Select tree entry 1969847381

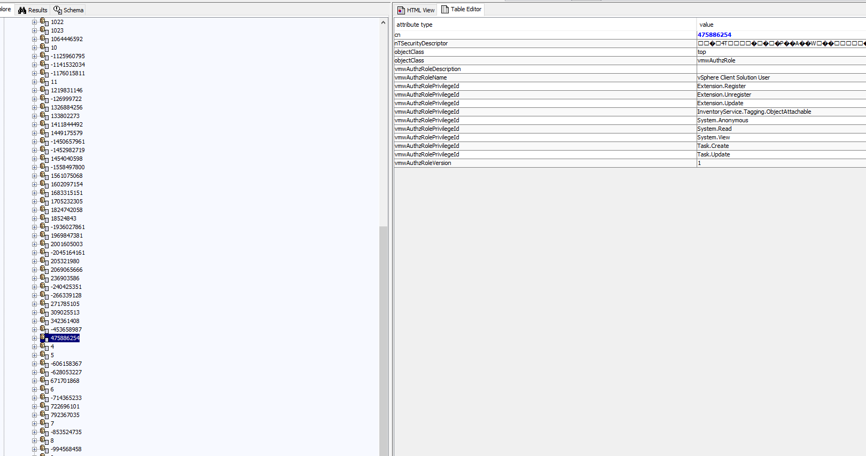[x=67, y=235]
